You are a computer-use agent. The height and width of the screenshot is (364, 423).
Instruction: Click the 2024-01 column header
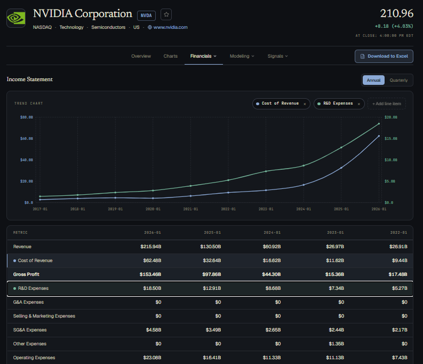click(272, 233)
